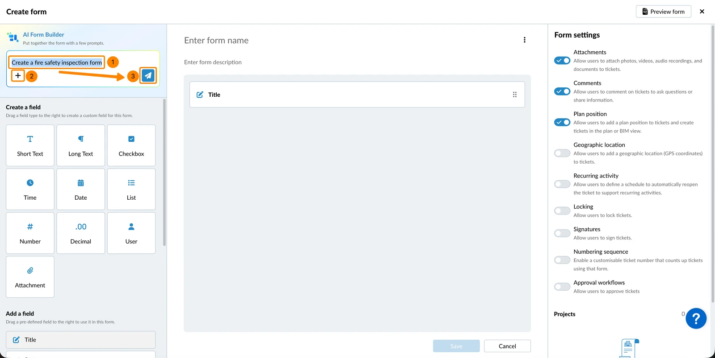715x358 pixels.
Task: Turn on Signatures toggle
Action: point(562,233)
